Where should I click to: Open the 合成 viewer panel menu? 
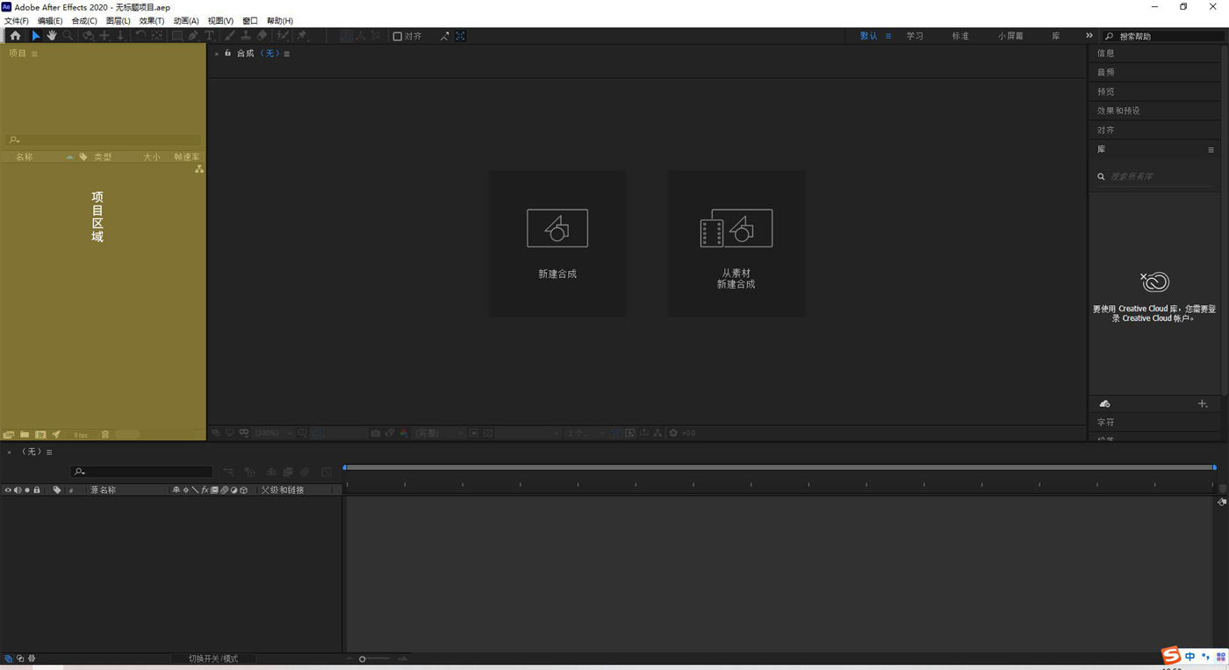tap(286, 53)
